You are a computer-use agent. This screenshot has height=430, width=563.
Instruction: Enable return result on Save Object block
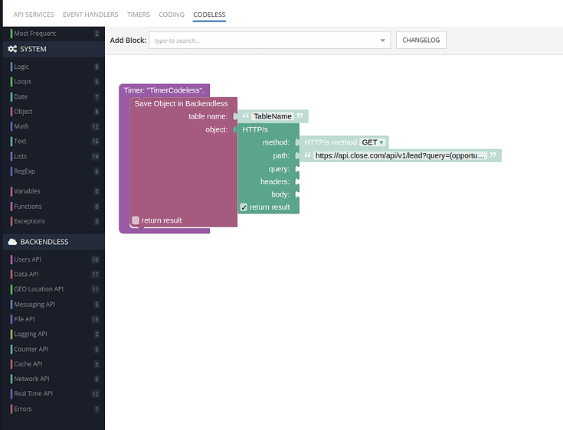(x=136, y=220)
